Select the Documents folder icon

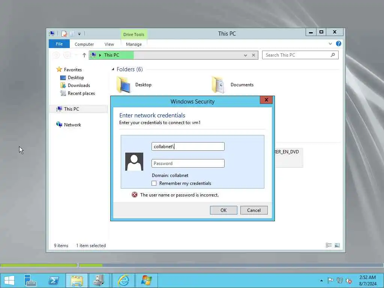[x=218, y=85]
